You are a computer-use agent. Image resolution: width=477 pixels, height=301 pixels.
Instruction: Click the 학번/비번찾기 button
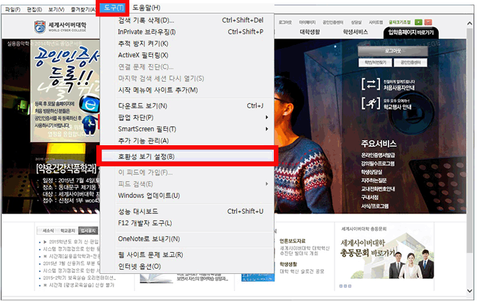click(375, 63)
